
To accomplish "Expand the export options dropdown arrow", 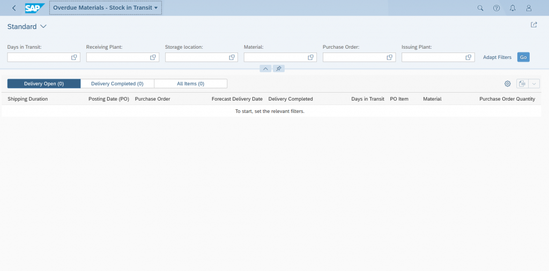I will click(x=533, y=84).
